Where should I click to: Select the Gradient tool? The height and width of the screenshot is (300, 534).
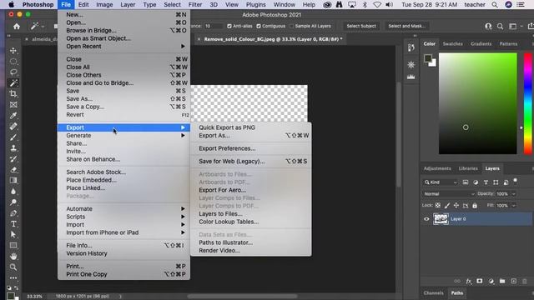pyautogui.click(x=13, y=180)
